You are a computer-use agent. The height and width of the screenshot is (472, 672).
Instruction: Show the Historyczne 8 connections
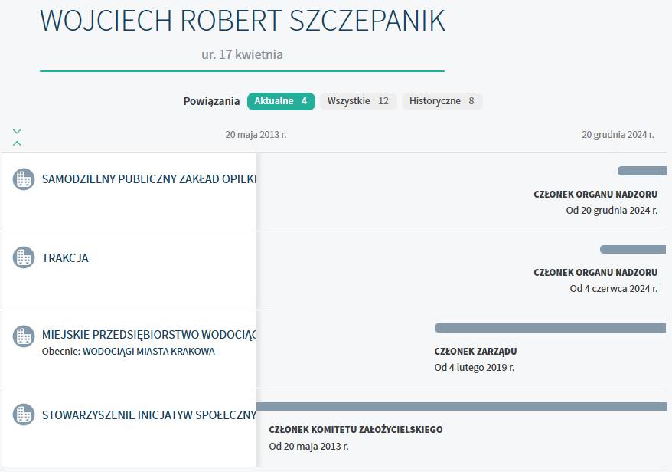[442, 101]
